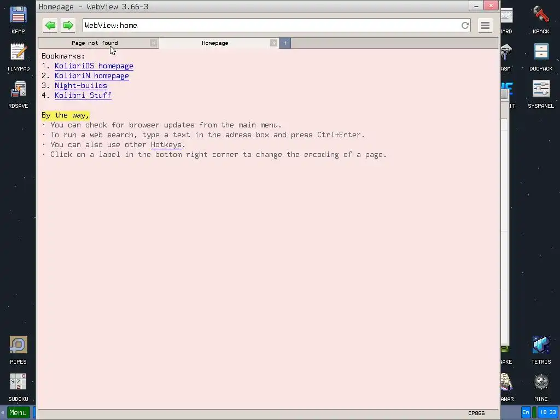Open the taskbar Menu button
This screenshot has height=420, width=560.
click(x=18, y=413)
